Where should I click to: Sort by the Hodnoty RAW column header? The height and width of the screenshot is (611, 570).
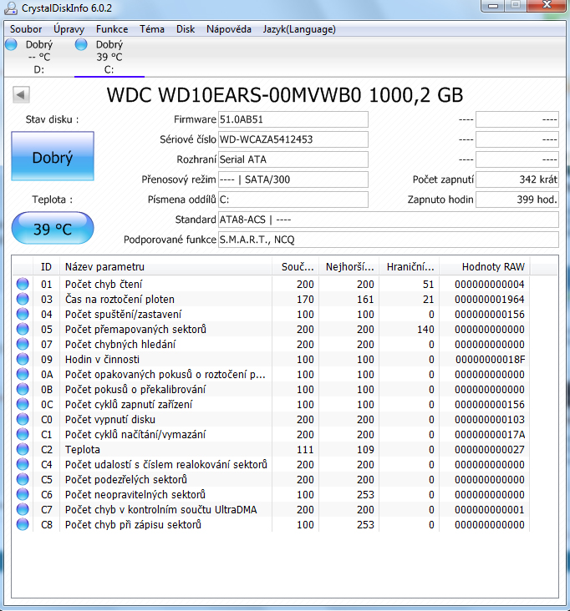click(x=493, y=266)
